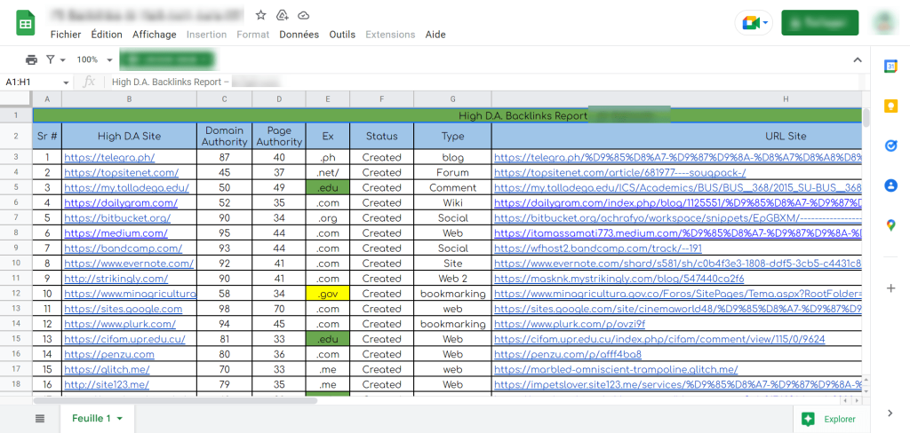Collapse the toolbar with chevron
Viewport: 910px width, 433px height.
point(858,59)
